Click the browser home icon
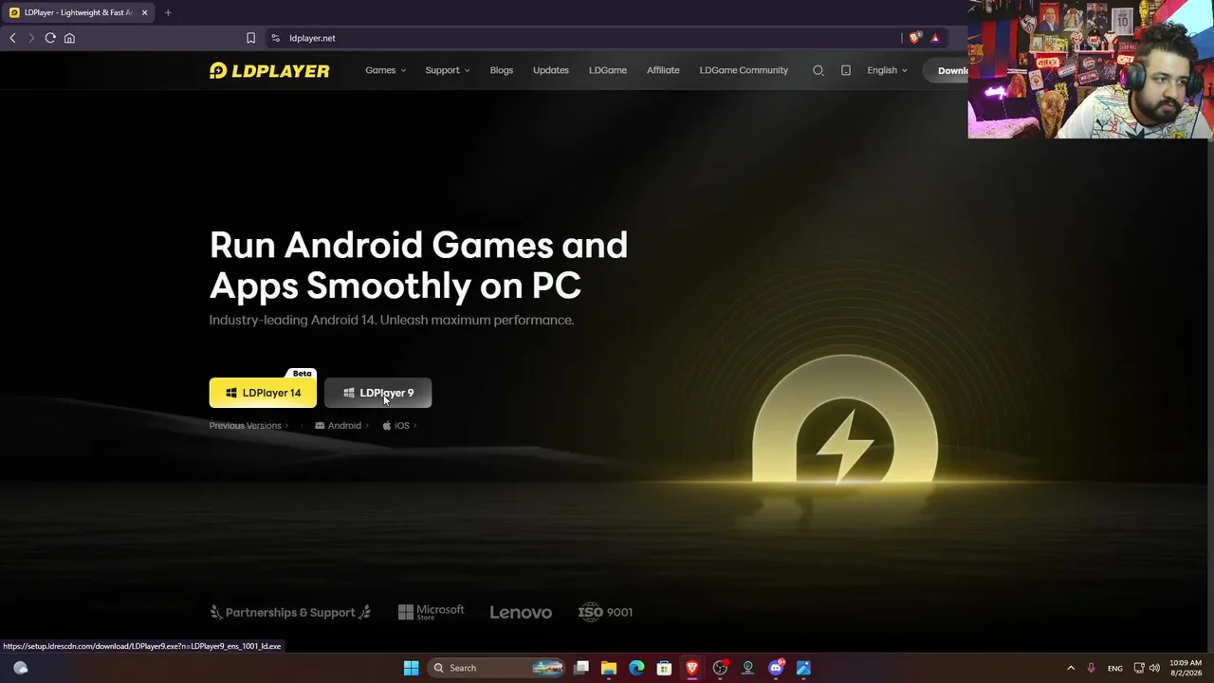 click(x=69, y=38)
